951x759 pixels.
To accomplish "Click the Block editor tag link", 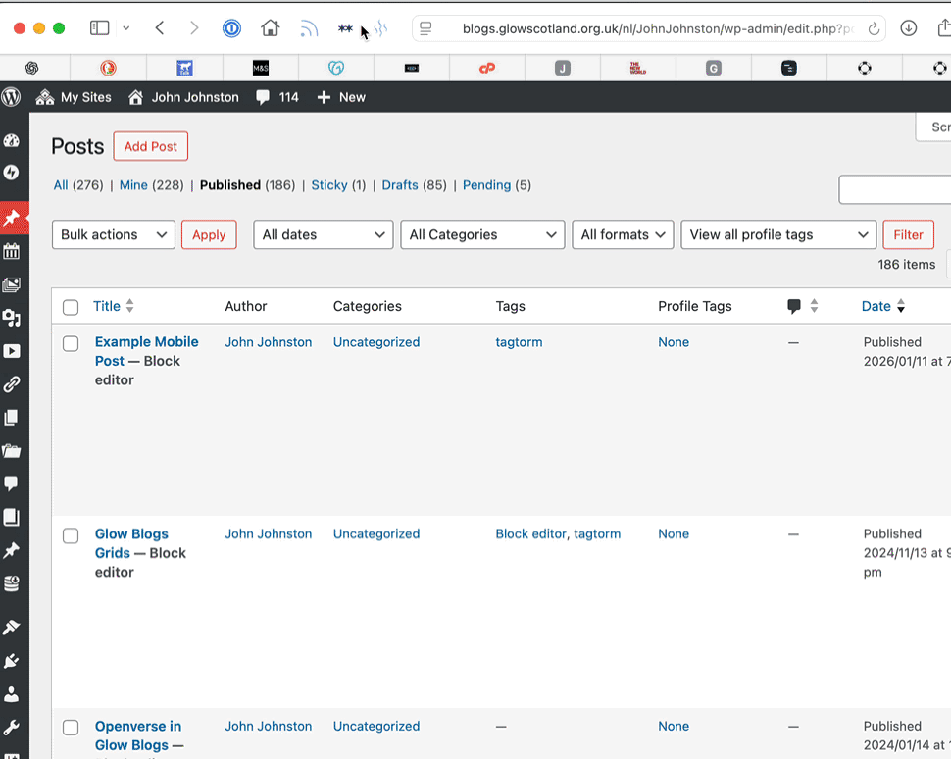I will tap(530, 533).
